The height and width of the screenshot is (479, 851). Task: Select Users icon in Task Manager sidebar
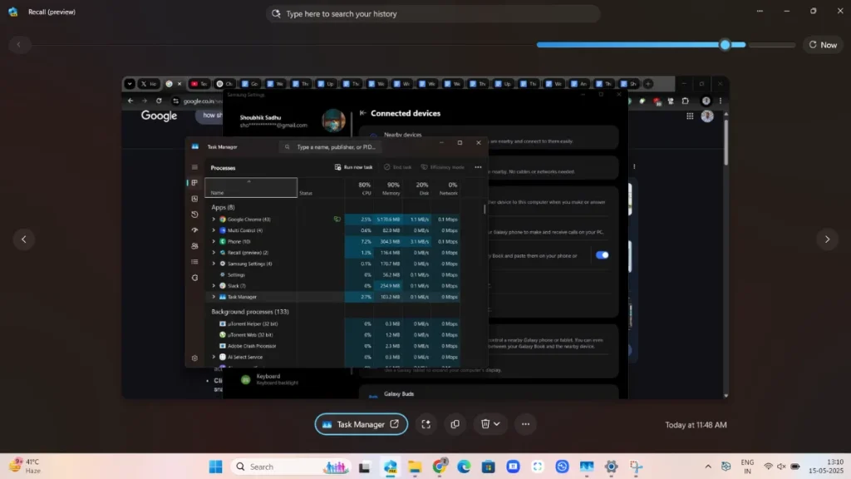point(194,246)
